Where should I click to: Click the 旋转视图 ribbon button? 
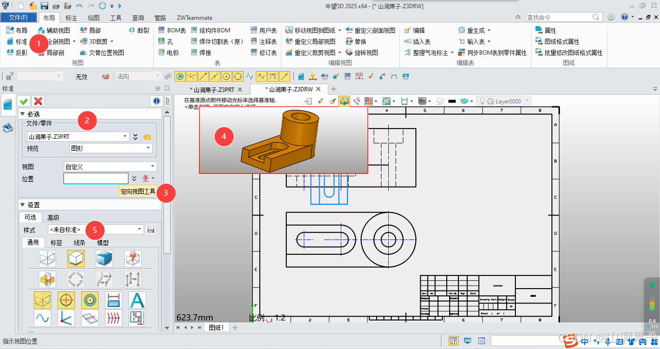coord(362,53)
